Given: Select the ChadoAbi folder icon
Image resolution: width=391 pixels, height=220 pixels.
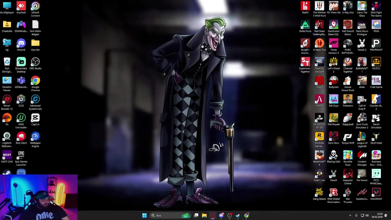Looking at the screenshot, I should click(7, 26).
